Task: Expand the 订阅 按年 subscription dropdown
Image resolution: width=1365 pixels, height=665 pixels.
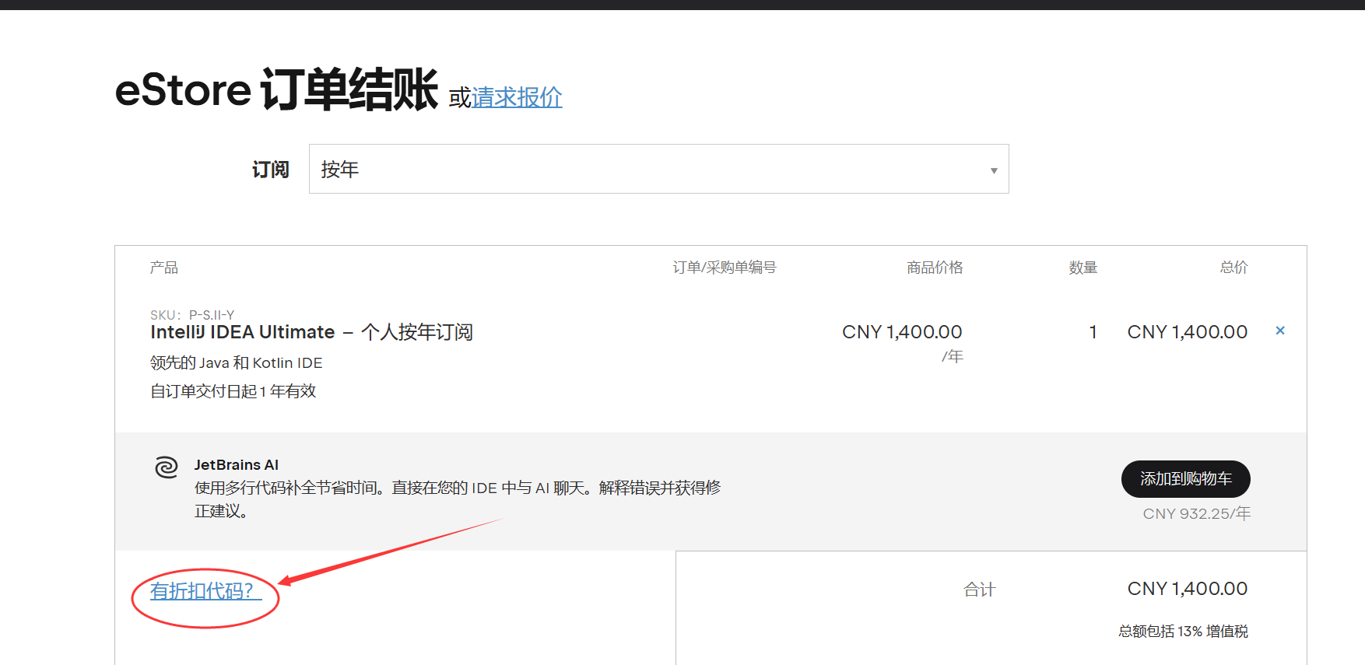Action: (658, 169)
